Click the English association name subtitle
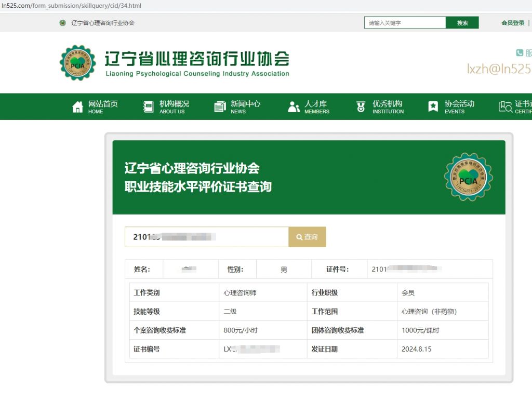Screen dimensions: 532x403 (197, 74)
